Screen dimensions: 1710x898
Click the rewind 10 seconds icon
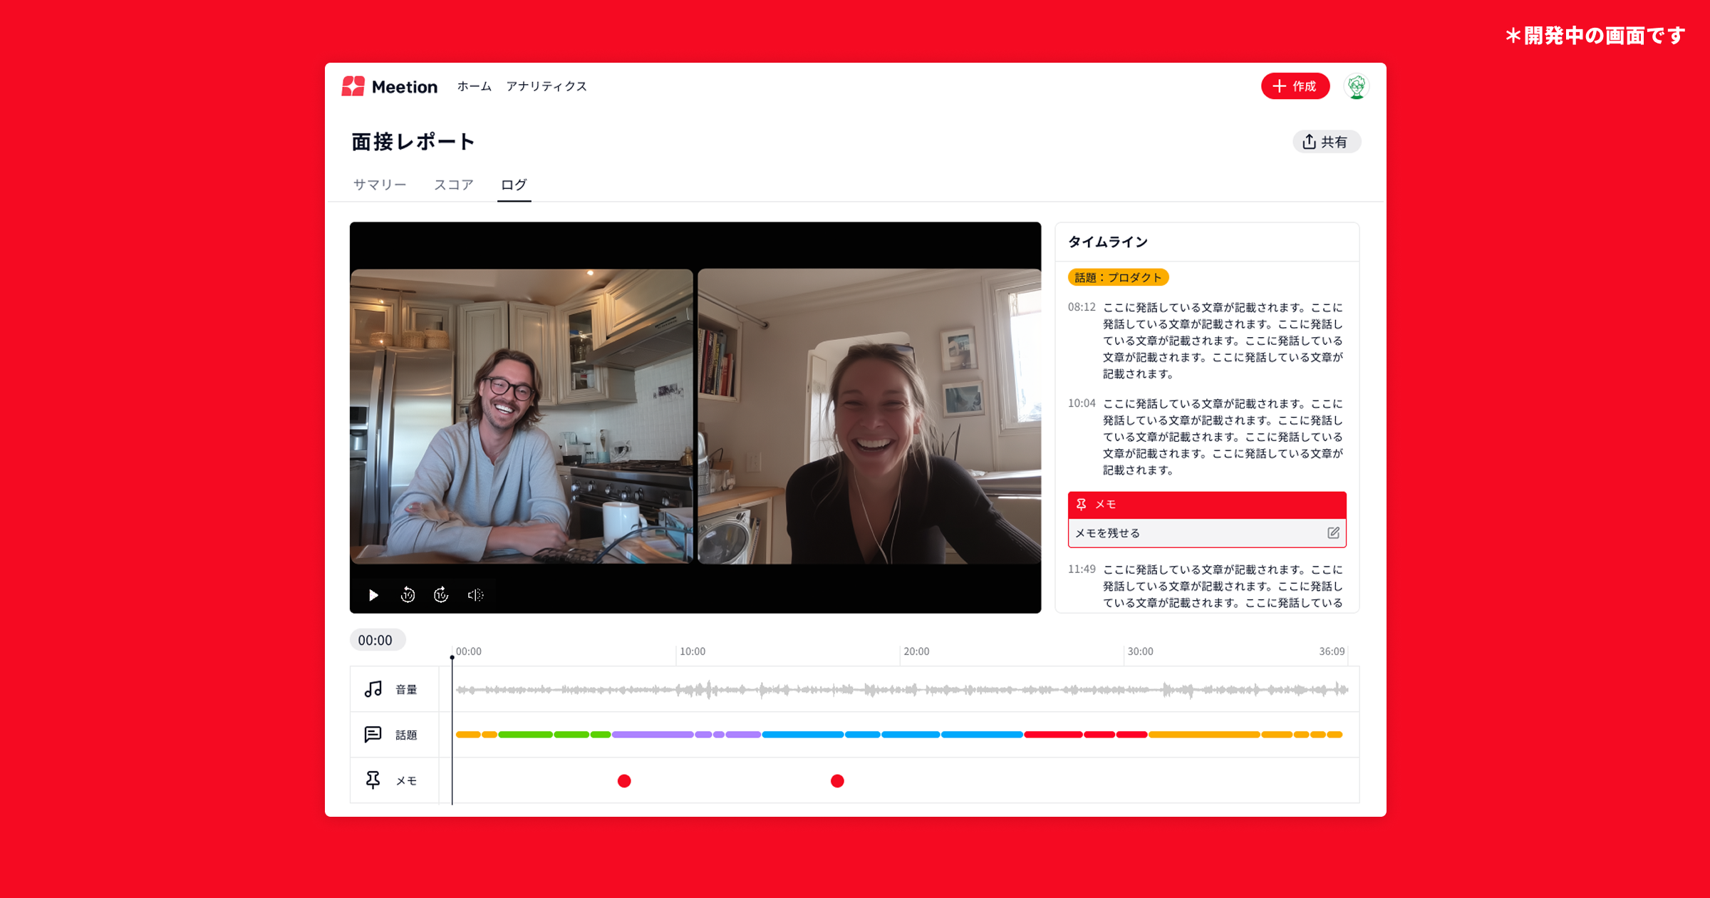point(408,595)
